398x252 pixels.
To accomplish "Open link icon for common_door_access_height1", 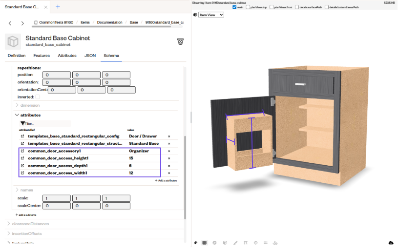I will [22, 158].
